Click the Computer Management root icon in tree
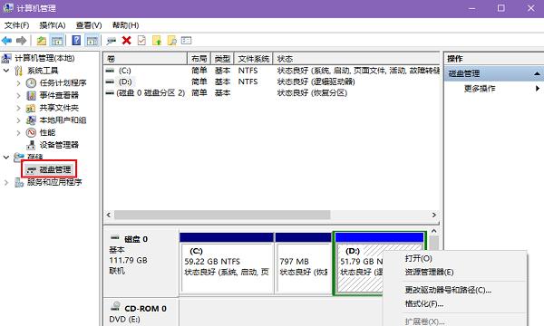This screenshot has width=544, height=326. tap(6, 58)
